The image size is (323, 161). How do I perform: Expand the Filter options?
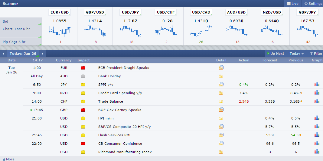click(x=315, y=54)
